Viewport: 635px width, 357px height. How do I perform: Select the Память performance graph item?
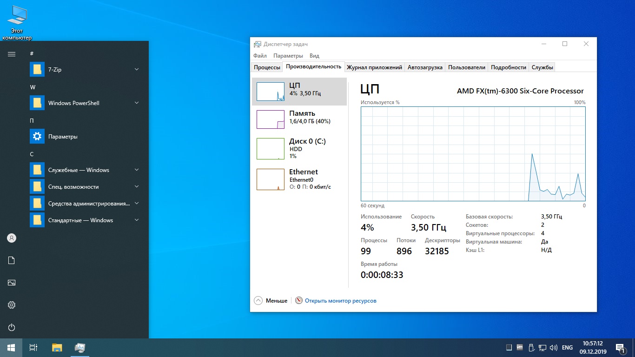pyautogui.click(x=299, y=119)
